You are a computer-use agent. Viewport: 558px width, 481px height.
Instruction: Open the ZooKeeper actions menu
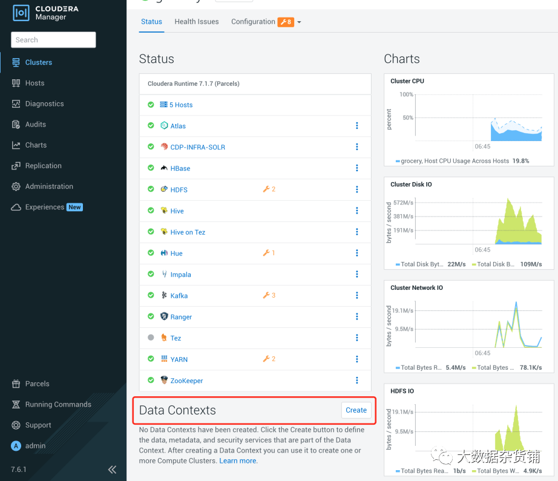click(x=357, y=381)
